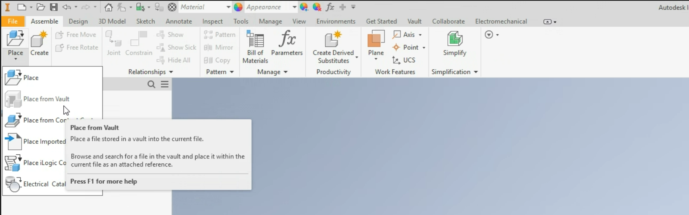Open the View tab
This screenshot has width=689, height=215.
pos(299,21)
